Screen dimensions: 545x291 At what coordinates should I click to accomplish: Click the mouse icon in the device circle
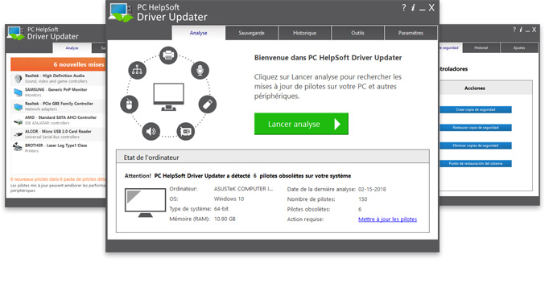[129, 105]
